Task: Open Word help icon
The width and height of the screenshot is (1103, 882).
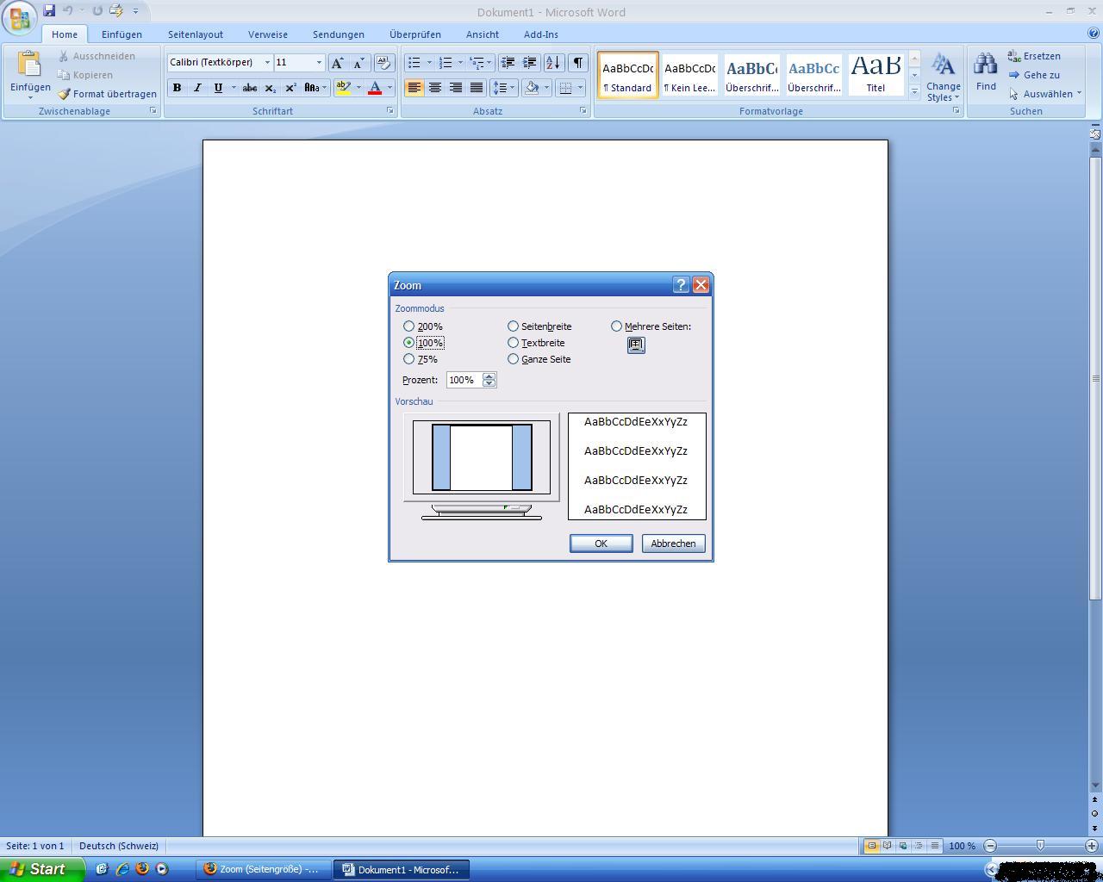Action: 1094,34
